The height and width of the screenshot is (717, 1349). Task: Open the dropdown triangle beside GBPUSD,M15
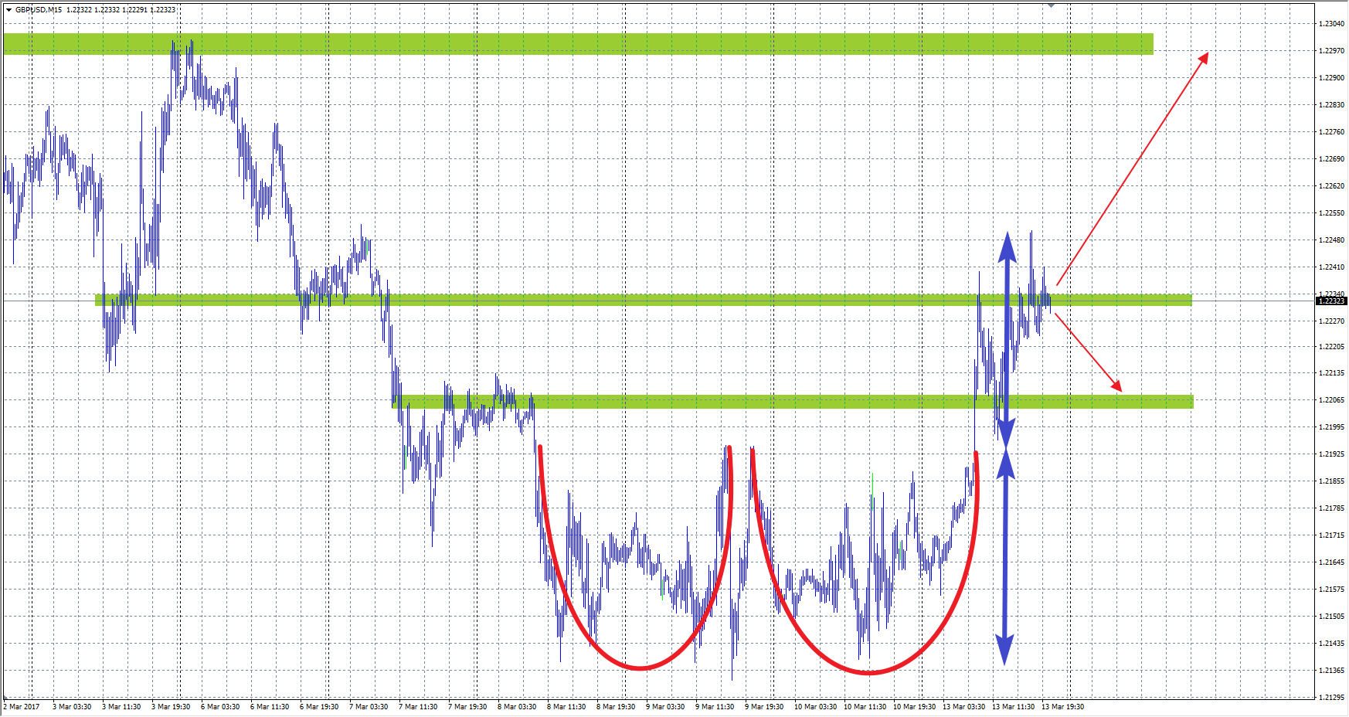8,10
